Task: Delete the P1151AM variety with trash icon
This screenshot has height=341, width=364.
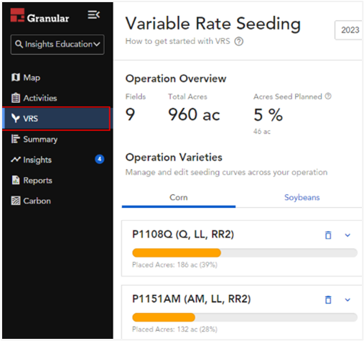Action: coord(328,299)
